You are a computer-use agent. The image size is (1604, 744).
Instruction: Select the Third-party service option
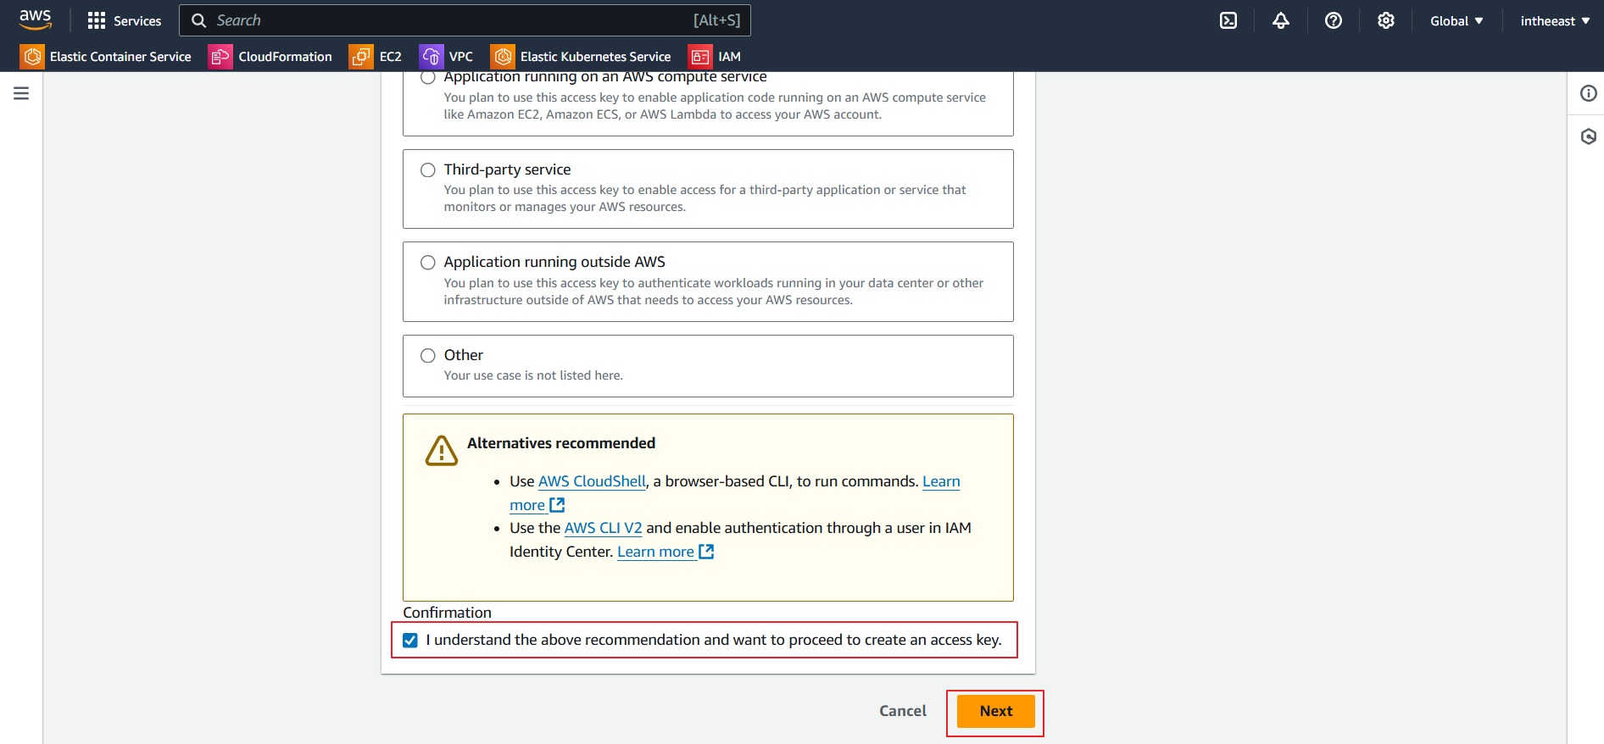click(x=428, y=169)
